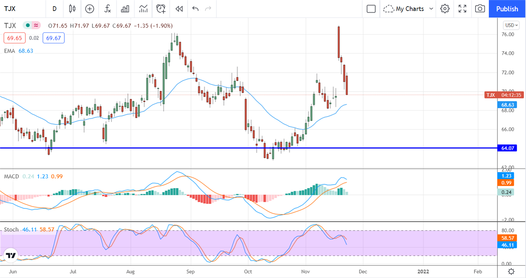Click the EMA 68.63 label on price axis
The width and height of the screenshot is (526, 278).
coord(507,105)
